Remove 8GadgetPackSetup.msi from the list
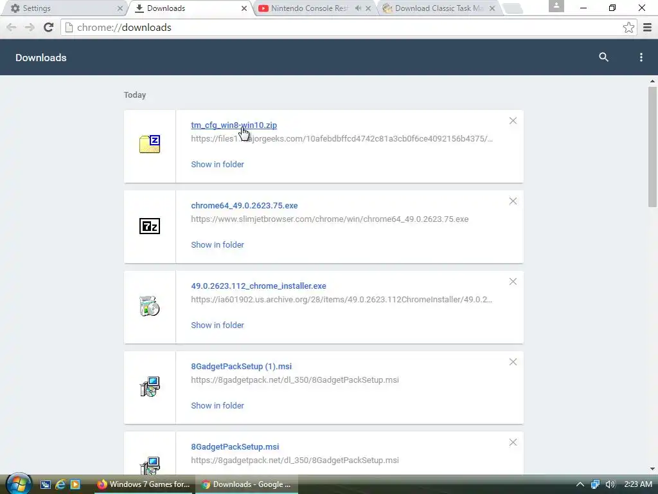 (x=513, y=443)
